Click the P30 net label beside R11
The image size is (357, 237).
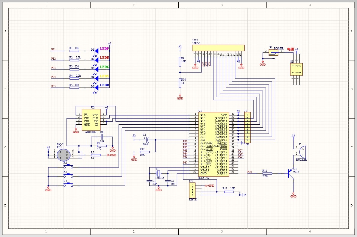tap(249, 172)
